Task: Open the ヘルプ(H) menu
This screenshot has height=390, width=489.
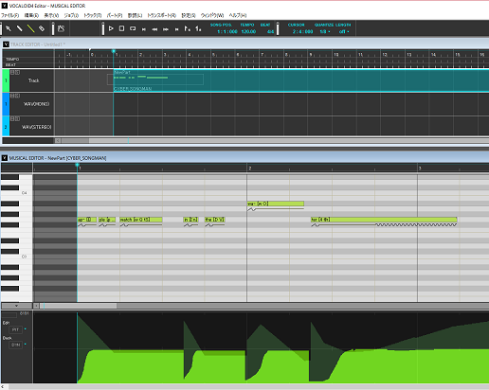Action: tap(238, 15)
